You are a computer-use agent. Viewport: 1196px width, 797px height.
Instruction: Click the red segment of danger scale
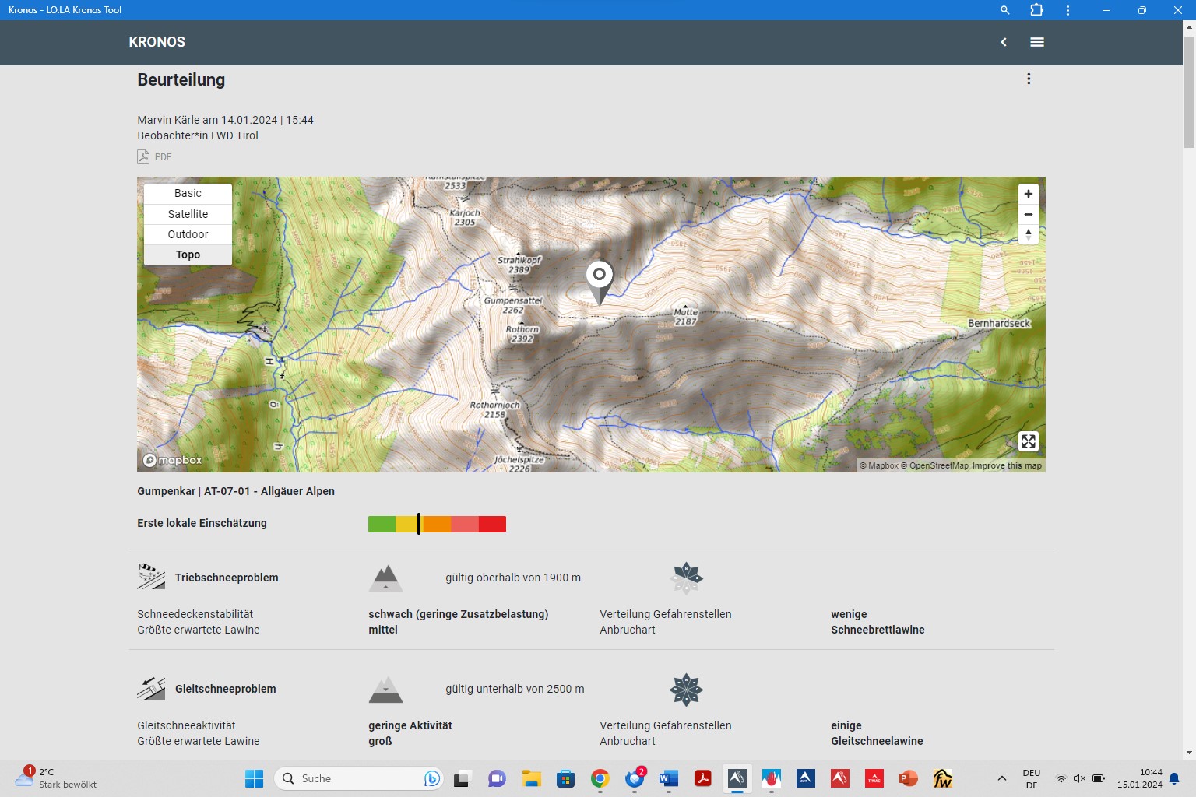(x=492, y=524)
